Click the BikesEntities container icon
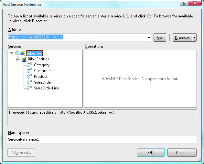 (x=24, y=59)
